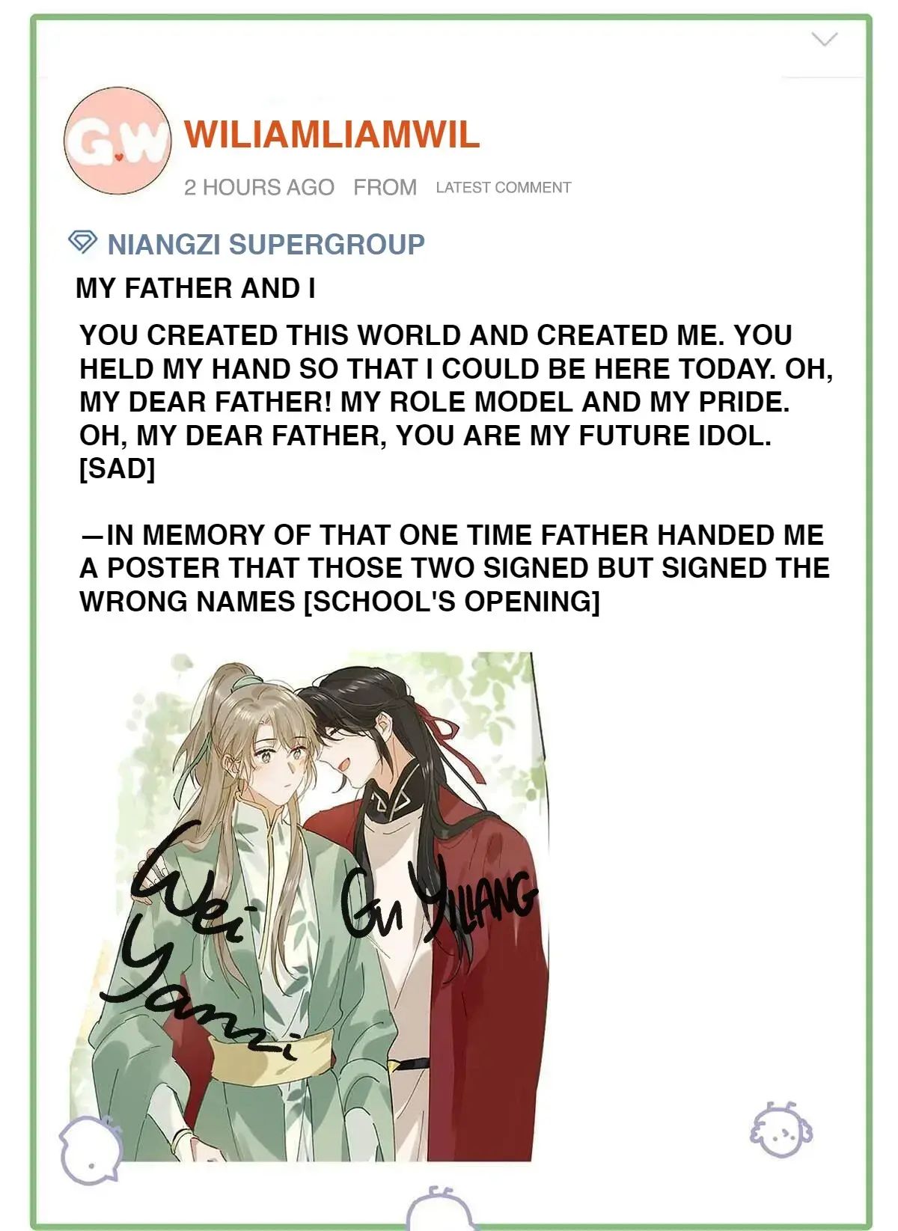Select the MY FATHER AND I title
The image size is (898, 1231).
[x=195, y=288]
